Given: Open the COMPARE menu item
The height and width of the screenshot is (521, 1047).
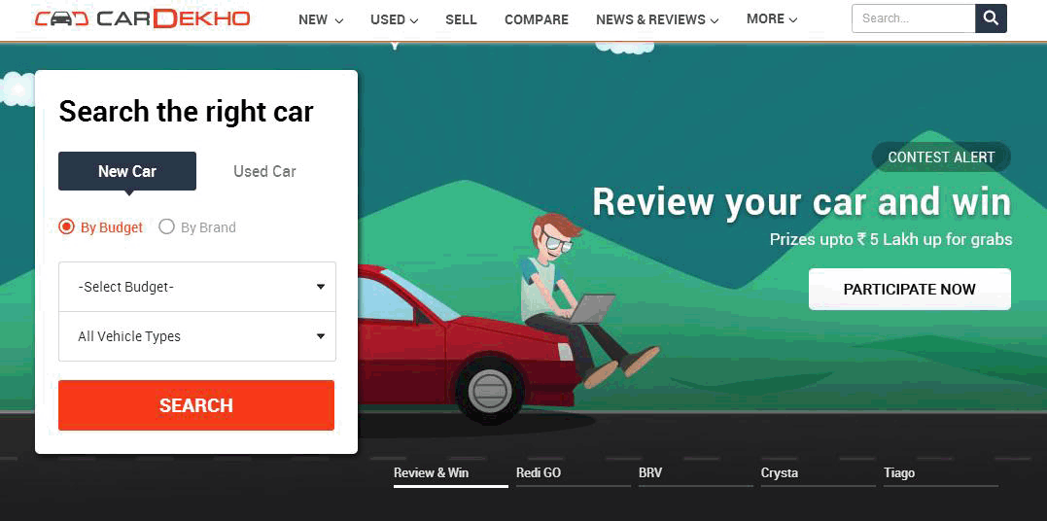Looking at the screenshot, I should tap(537, 20).
